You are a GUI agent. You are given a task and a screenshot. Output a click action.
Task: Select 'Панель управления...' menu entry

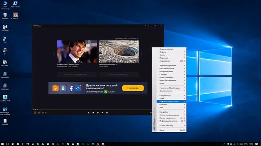point(171,118)
